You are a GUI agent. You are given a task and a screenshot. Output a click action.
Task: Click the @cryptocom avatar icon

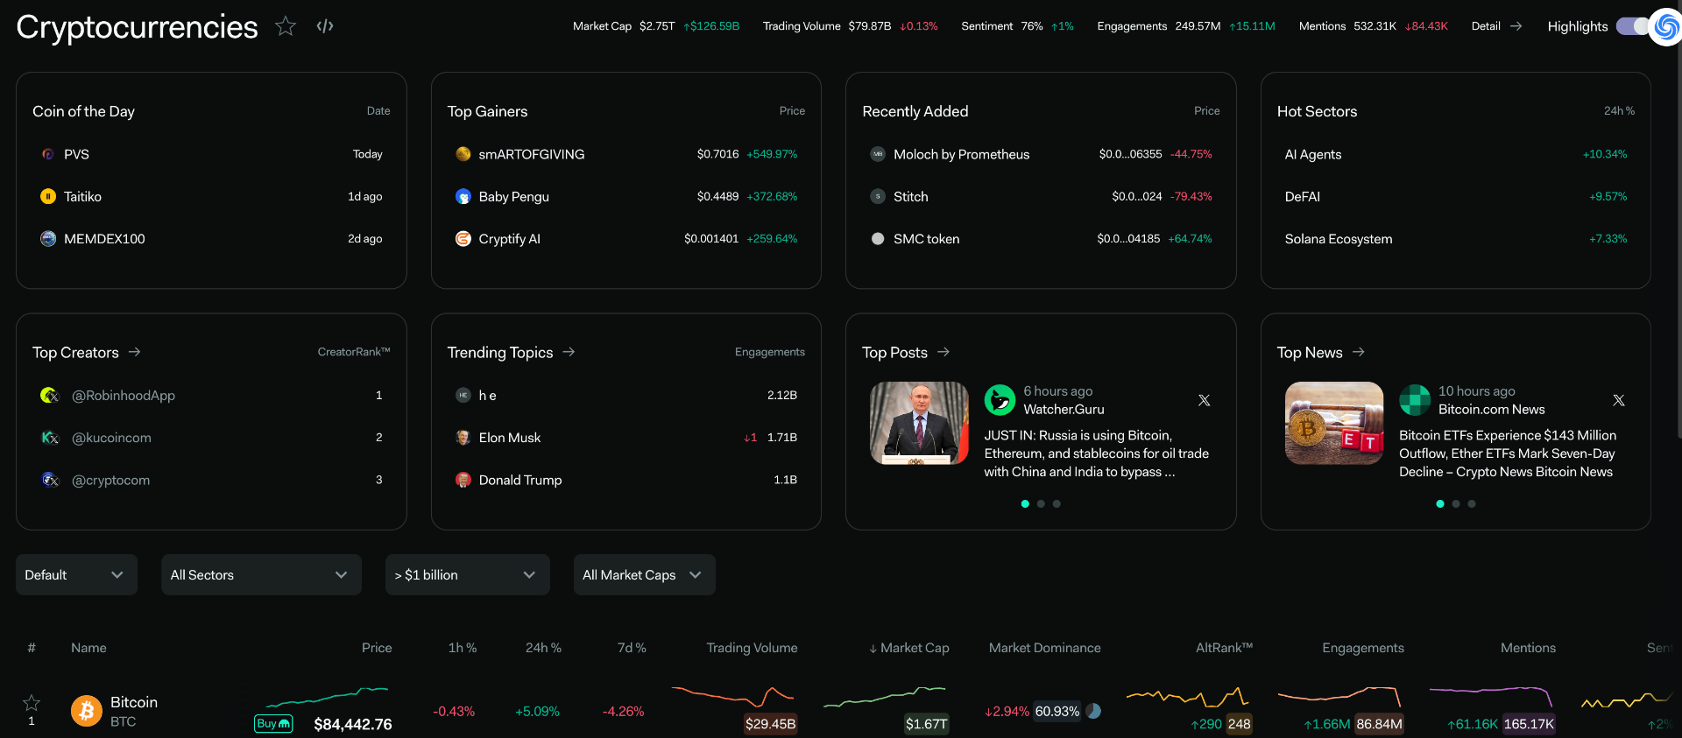point(50,479)
